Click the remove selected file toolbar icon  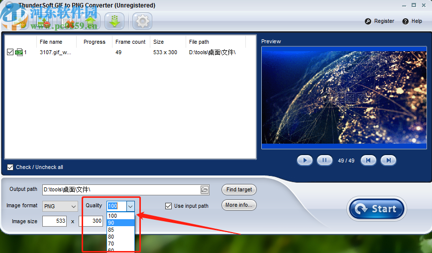(x=42, y=21)
